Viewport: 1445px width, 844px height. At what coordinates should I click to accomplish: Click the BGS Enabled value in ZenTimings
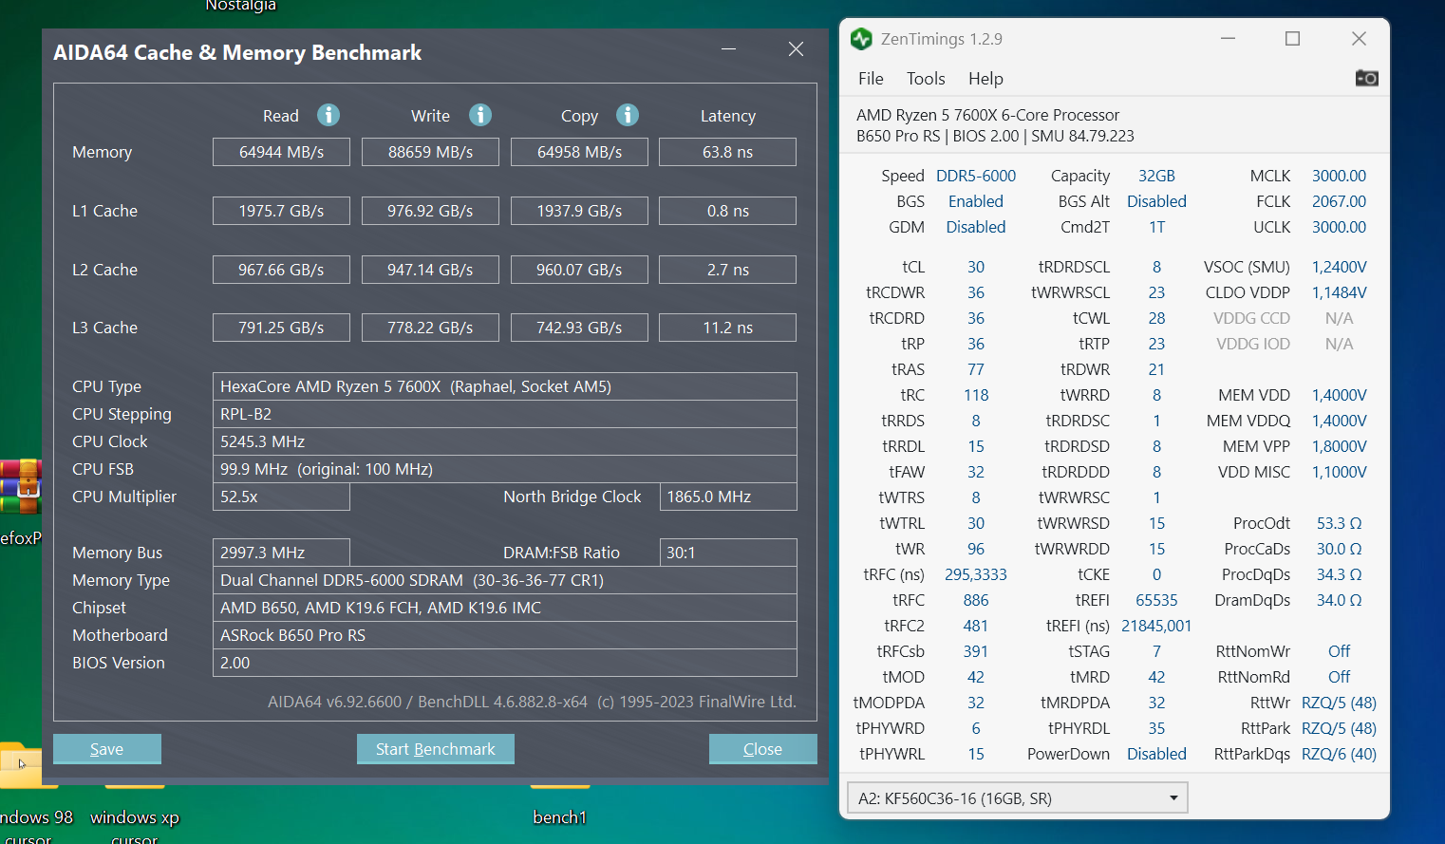pos(976,201)
